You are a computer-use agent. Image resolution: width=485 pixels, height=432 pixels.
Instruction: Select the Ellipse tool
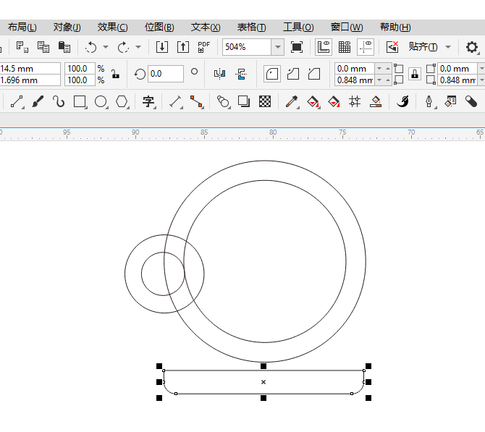click(x=101, y=101)
